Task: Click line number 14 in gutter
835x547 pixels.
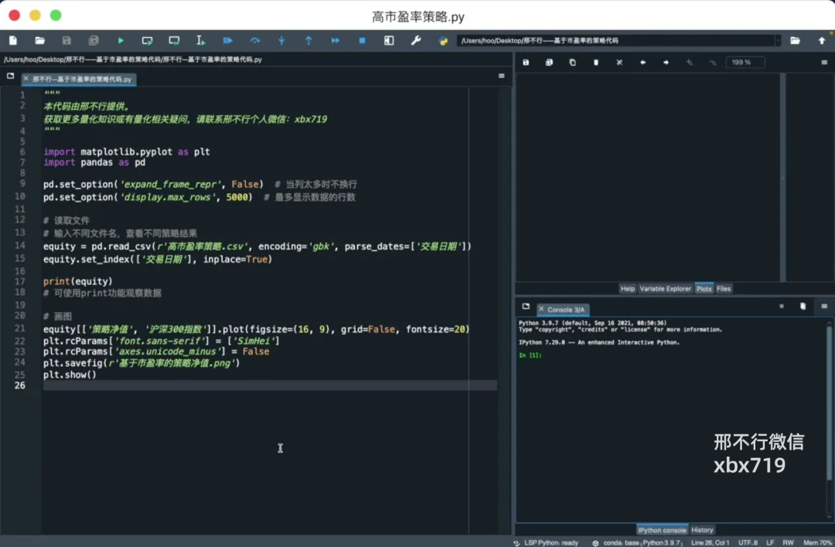Action: pyautogui.click(x=19, y=246)
